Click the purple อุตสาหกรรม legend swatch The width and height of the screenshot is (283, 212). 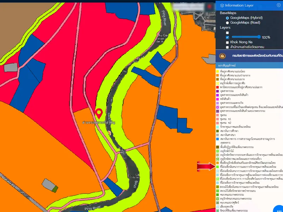218,91
